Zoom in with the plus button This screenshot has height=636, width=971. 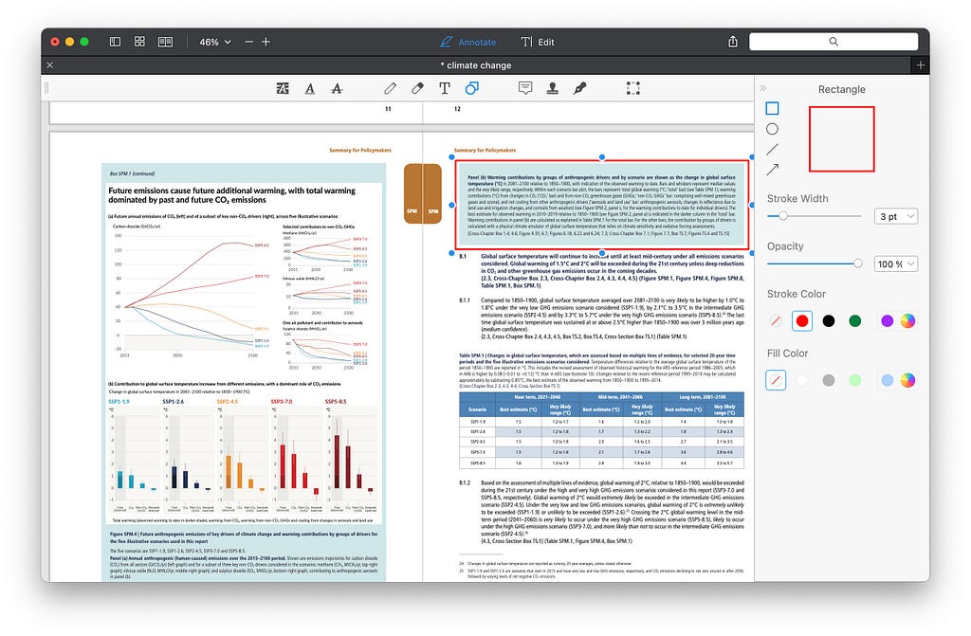(x=266, y=42)
